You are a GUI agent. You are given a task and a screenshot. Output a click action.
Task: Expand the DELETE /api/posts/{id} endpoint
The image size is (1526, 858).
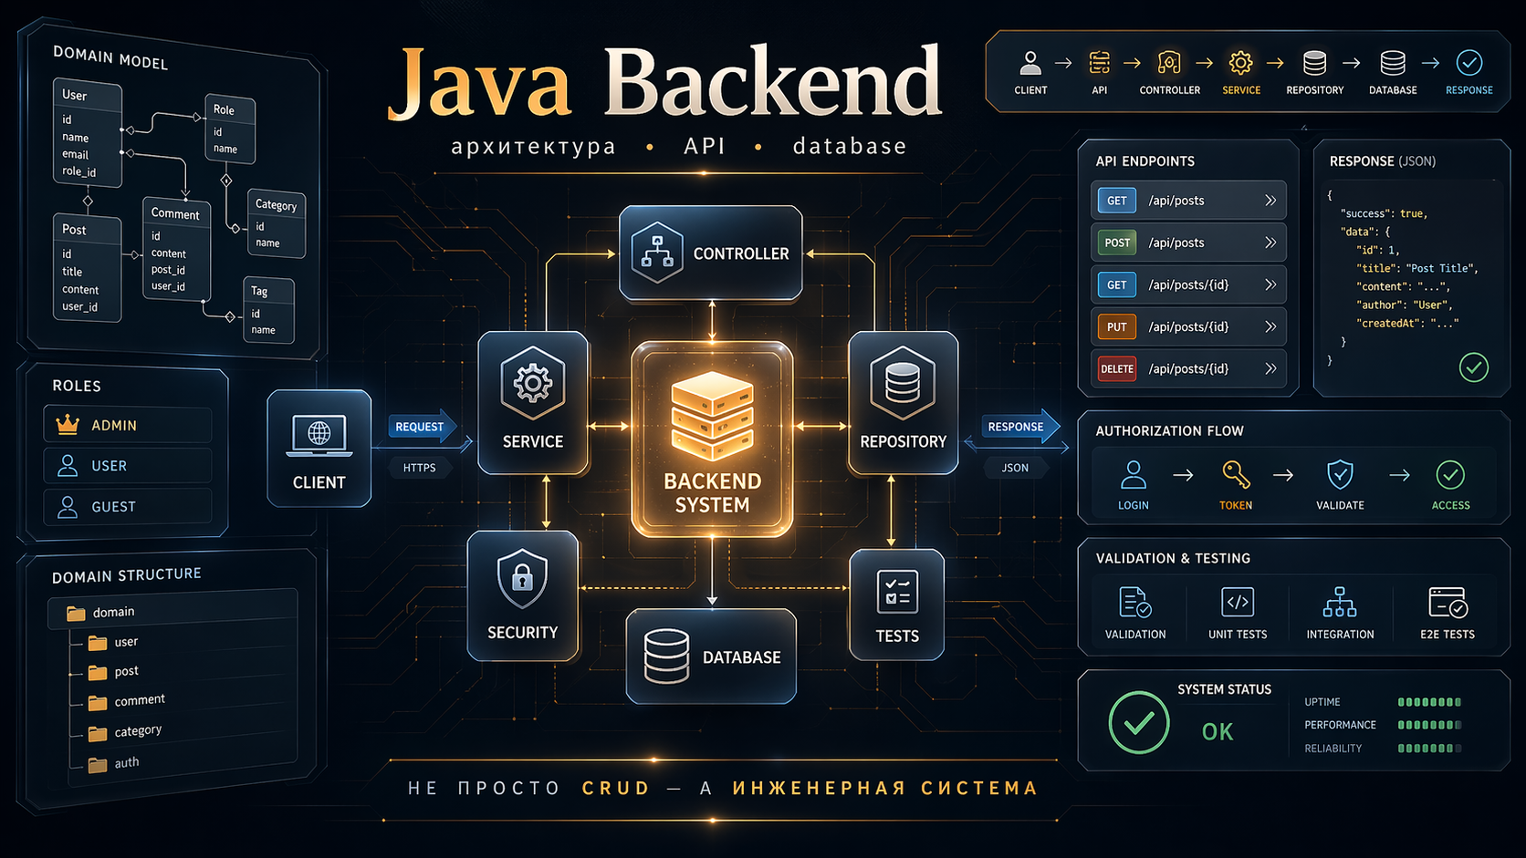pyautogui.click(x=1270, y=368)
